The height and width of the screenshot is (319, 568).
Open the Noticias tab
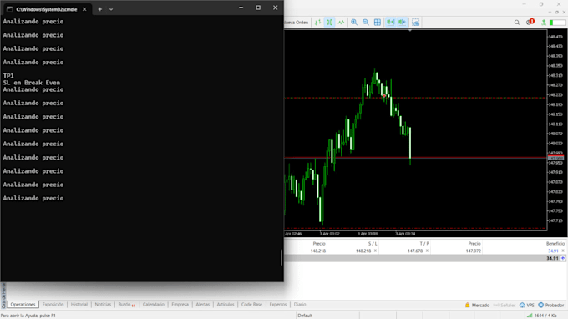[103, 305]
